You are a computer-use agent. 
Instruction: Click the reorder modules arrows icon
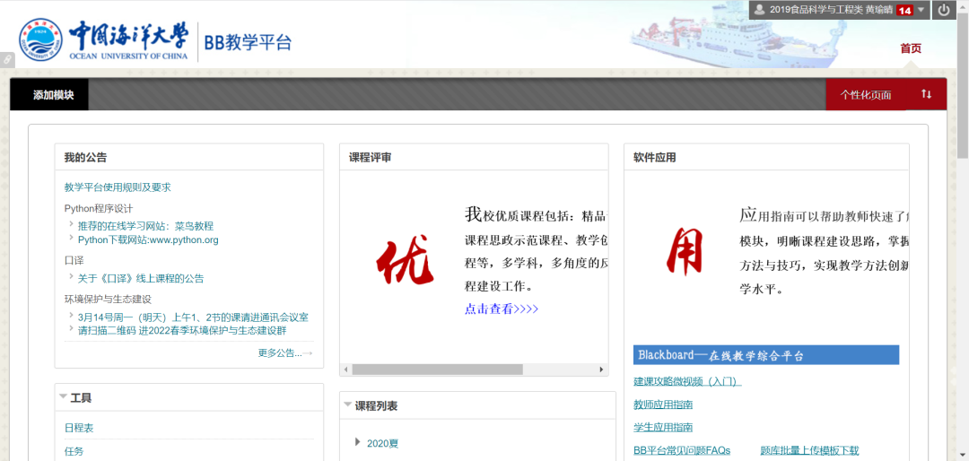(926, 94)
